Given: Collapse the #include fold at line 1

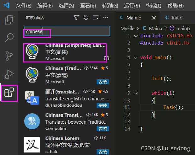Looking at the screenshot, I should point(136,36).
